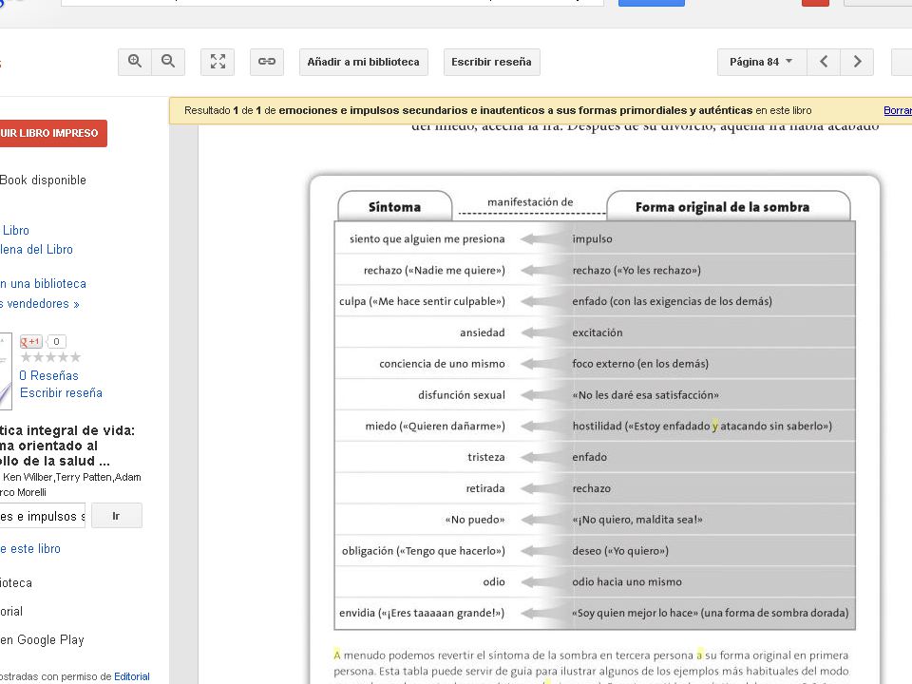Open the vendedores » link
Viewport: 912px width, 684px height.
tap(40, 304)
